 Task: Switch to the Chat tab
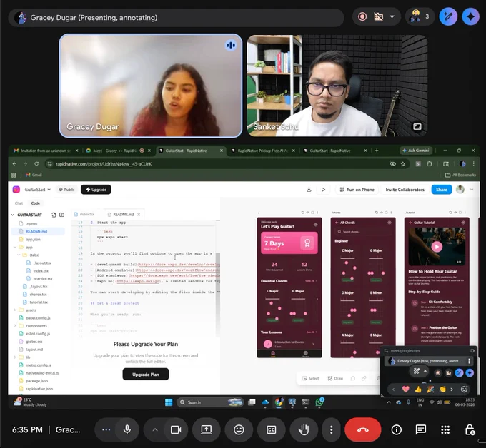pos(19,203)
